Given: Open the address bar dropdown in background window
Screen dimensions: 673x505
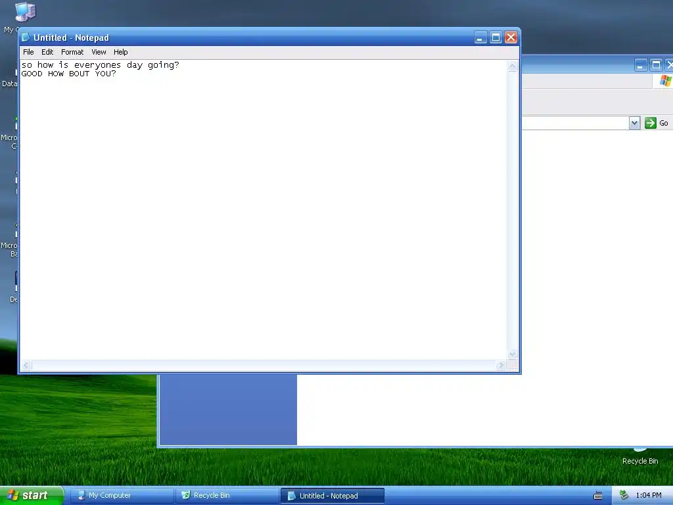Looking at the screenshot, I should (x=634, y=123).
